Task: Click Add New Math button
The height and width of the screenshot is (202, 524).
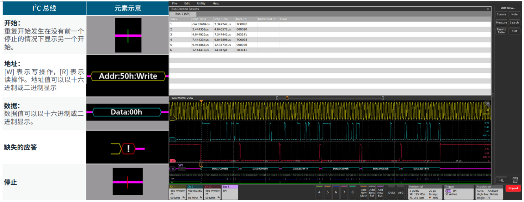Action: click(364, 193)
